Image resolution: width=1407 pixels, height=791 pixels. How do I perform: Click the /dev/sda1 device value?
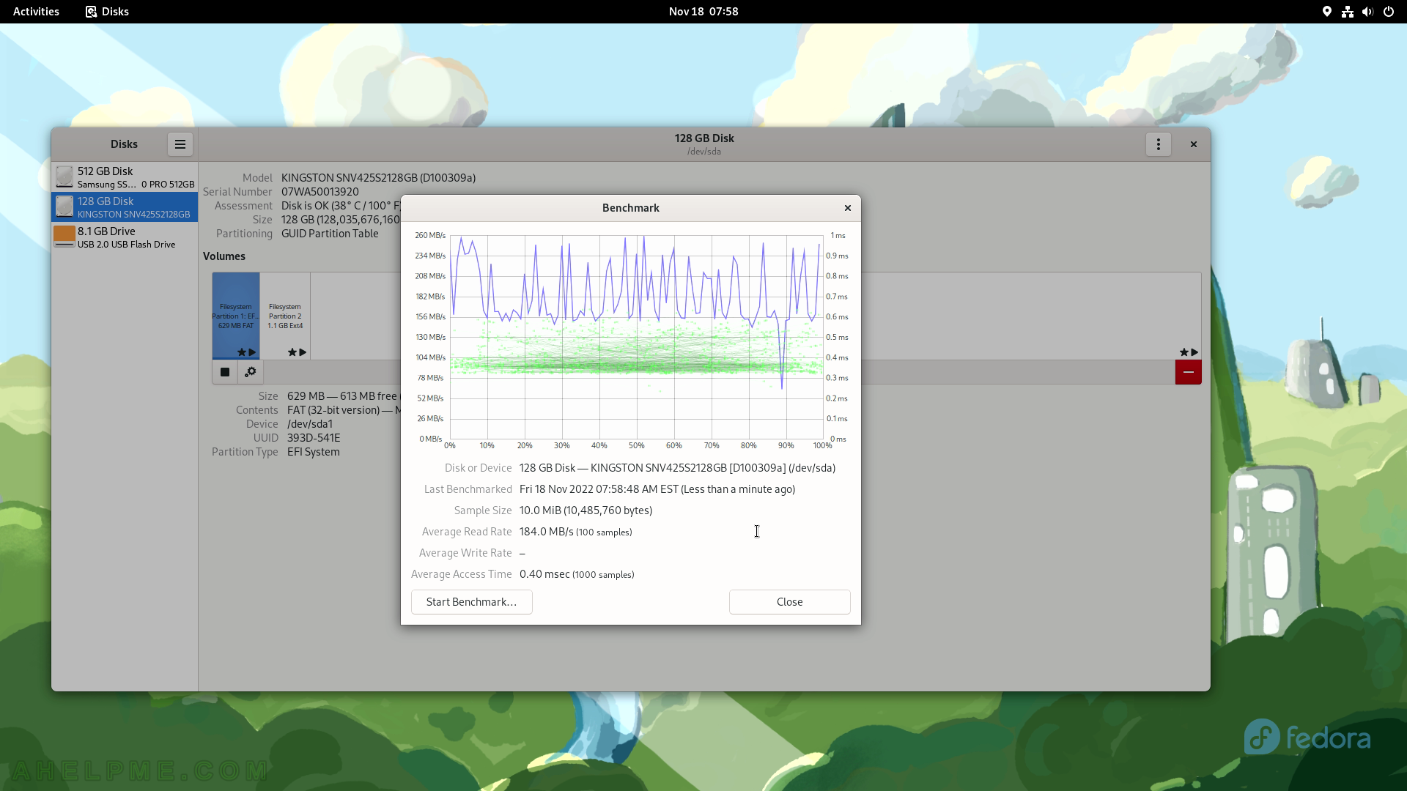[310, 424]
